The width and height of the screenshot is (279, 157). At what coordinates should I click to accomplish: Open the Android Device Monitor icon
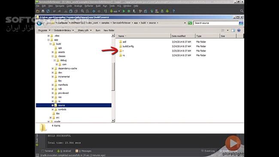tap(167, 11)
